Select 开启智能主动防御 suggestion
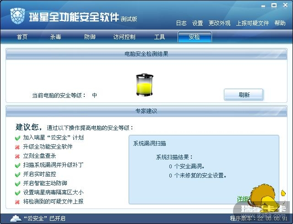The width and height of the screenshot is (293, 224). click(x=45, y=183)
